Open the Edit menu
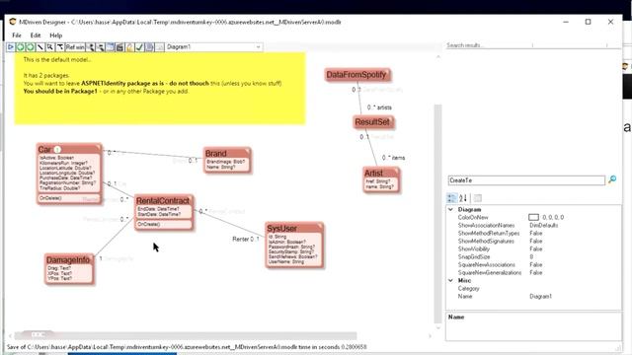Image resolution: width=632 pixels, height=355 pixels. coord(36,35)
